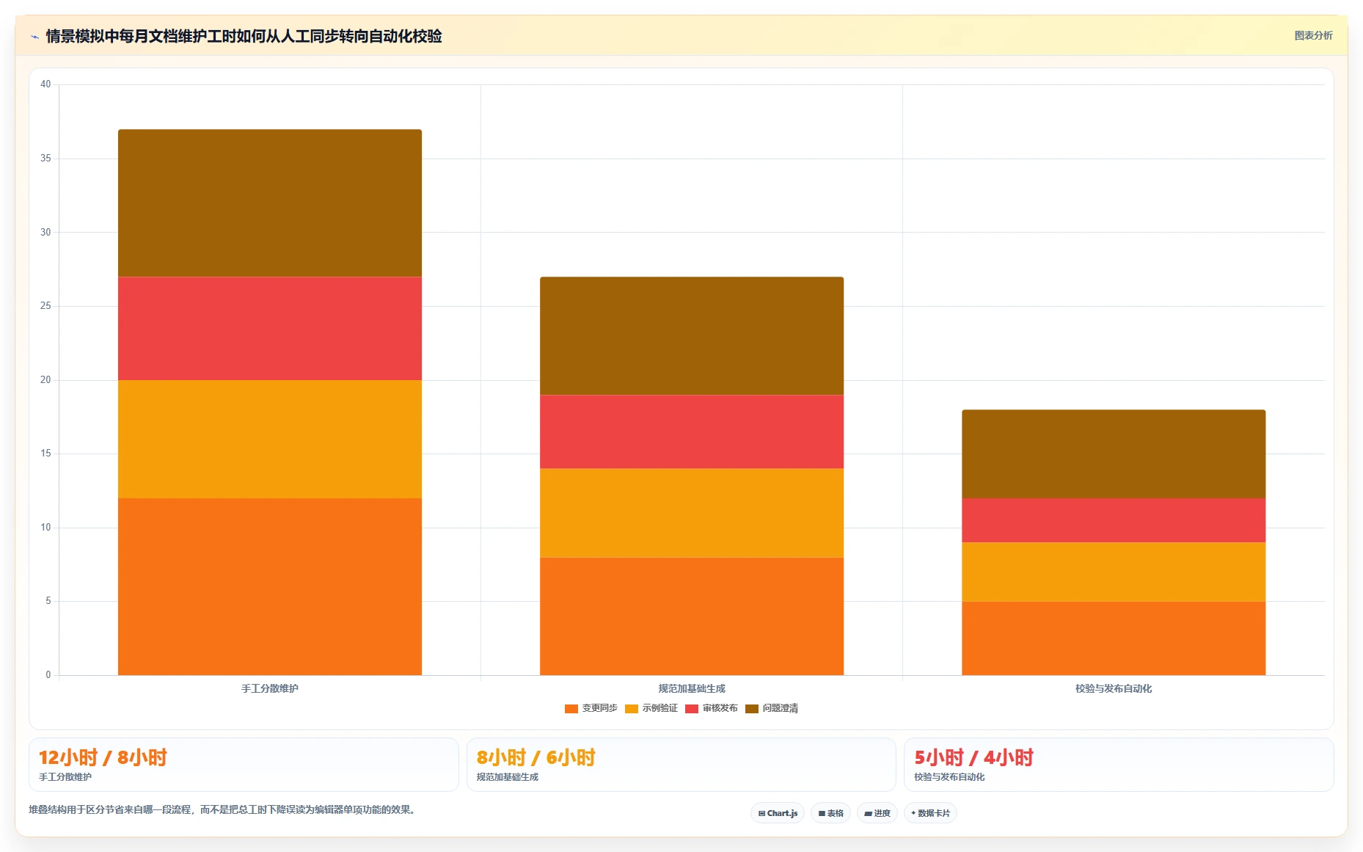Image resolution: width=1363 pixels, height=852 pixels.
Task: Select the 进度 tag pill
Action: point(877,813)
